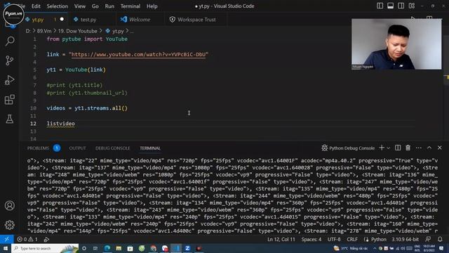
Task: Open the Help menu
Action: coord(152,6)
